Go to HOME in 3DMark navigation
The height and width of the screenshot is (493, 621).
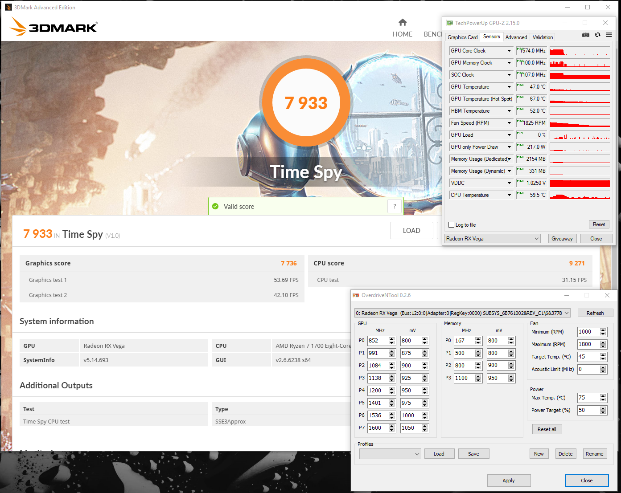point(403,34)
